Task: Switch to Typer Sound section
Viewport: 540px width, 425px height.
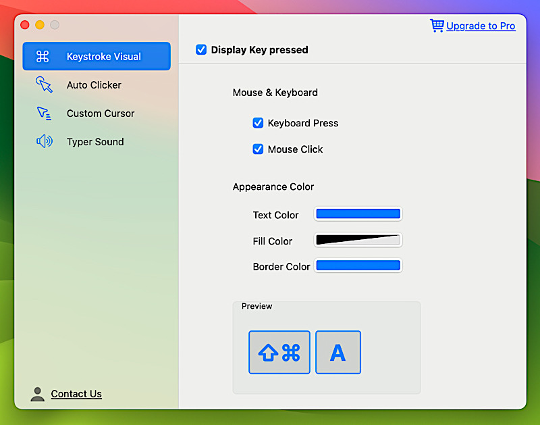Action: click(x=95, y=142)
